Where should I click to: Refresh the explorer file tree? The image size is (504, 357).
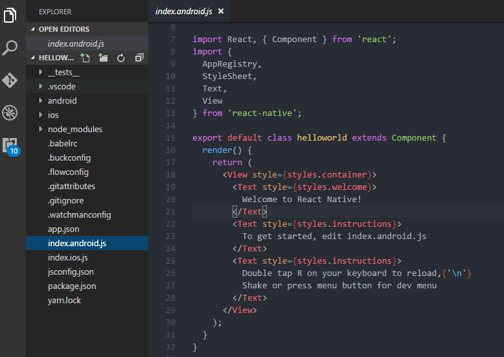[120, 58]
